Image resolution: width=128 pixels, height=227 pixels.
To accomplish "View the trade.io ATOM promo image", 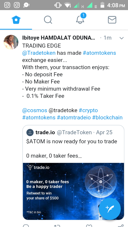I will pos(74,191).
